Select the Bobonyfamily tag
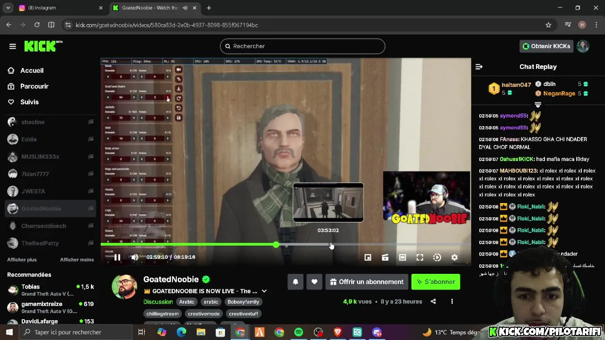 [x=243, y=302]
